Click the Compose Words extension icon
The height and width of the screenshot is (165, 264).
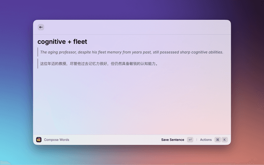[x=39, y=140]
